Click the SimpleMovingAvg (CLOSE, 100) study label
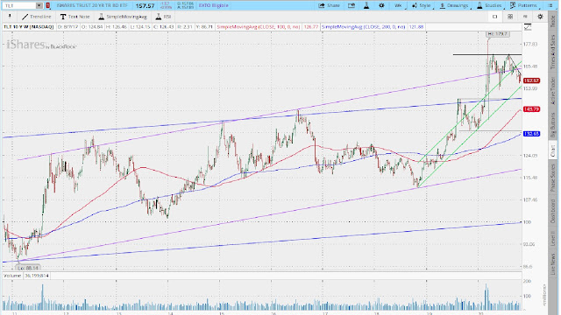 pos(259,27)
